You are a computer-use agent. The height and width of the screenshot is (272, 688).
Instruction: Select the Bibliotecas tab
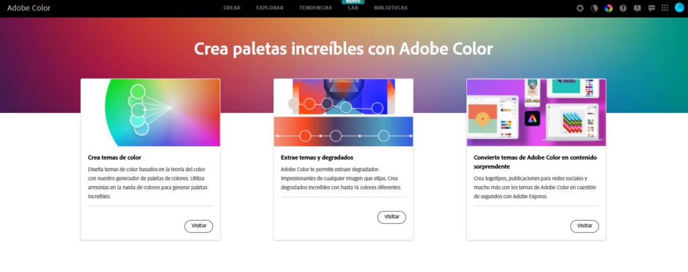390,8
